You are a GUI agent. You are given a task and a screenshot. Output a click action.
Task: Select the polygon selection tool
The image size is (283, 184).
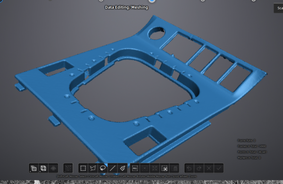click(93, 168)
